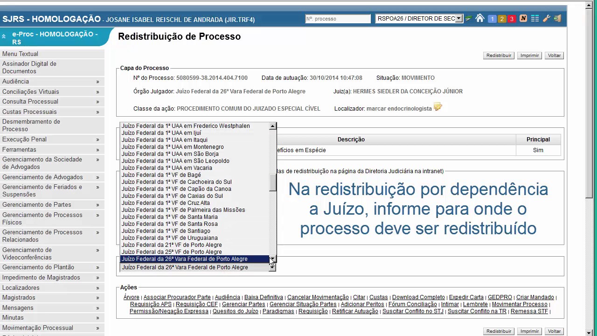This screenshot has width=597, height=336.
Task: Open the N notifications icon
Action: click(523, 19)
